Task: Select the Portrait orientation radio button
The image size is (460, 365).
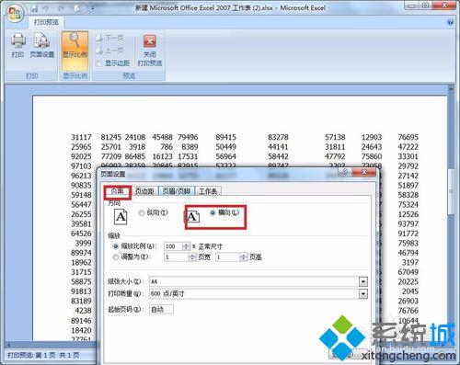Action: [x=142, y=212]
